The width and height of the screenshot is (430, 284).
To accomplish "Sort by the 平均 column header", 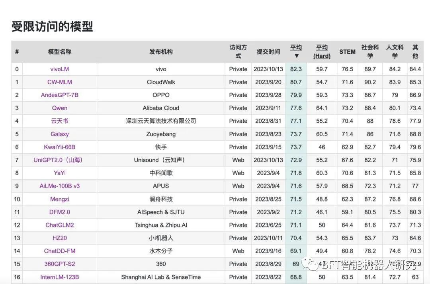I will click(x=296, y=47).
